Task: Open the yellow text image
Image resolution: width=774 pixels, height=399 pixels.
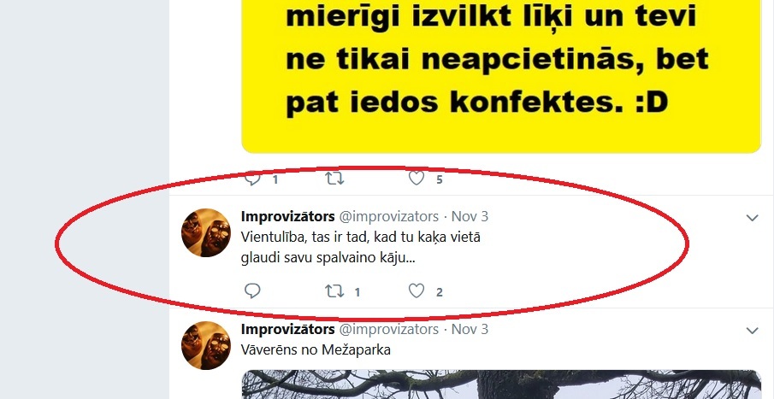Action: click(501, 76)
